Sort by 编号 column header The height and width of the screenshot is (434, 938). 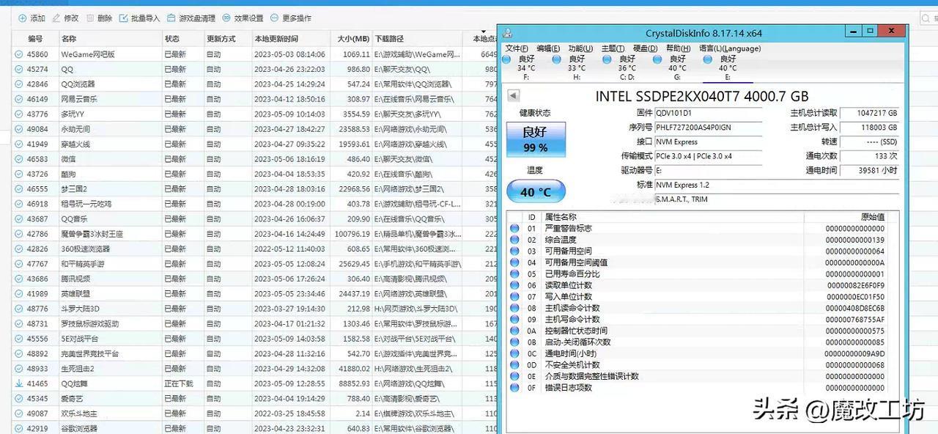[35, 39]
